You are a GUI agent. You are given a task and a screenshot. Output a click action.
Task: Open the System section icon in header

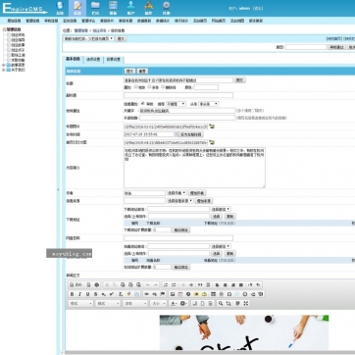pyautogui.click(x=60, y=8)
